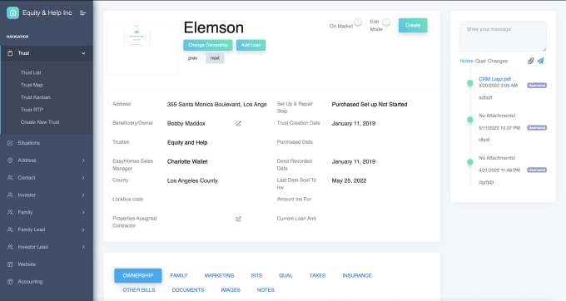Switch to the INSURANCE tab

[x=356, y=275]
